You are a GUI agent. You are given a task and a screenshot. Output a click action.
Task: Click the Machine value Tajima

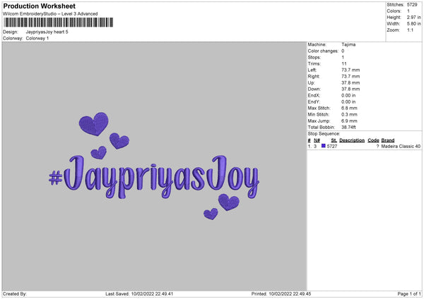point(348,44)
